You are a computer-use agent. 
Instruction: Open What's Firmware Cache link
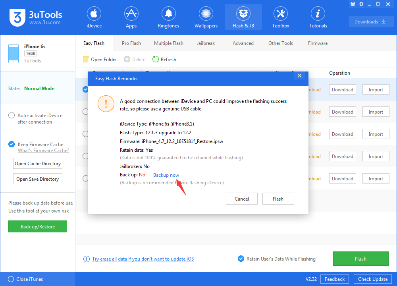pos(43,151)
